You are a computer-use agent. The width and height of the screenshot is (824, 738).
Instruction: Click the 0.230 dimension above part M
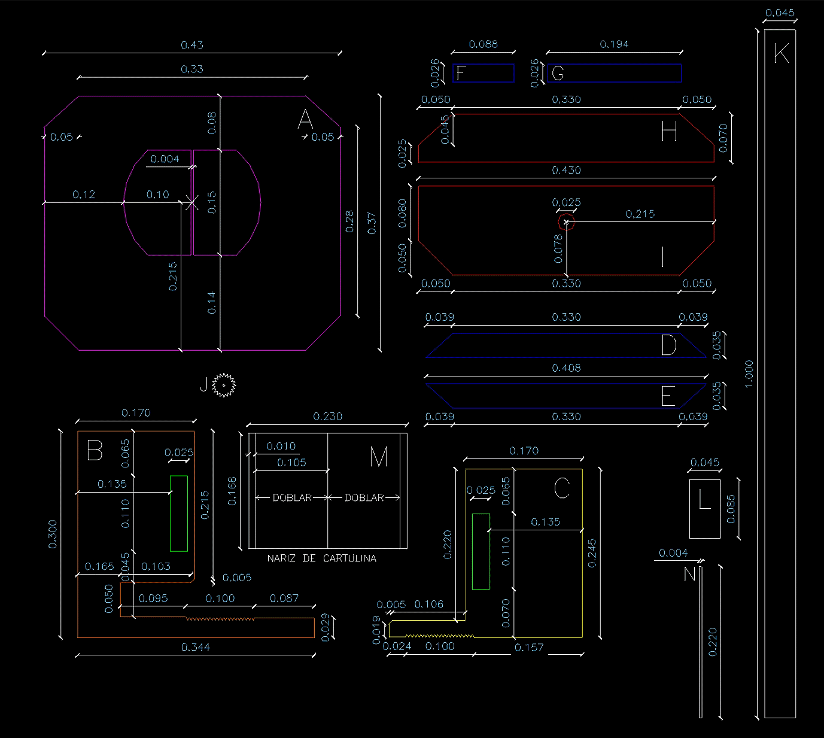click(328, 417)
